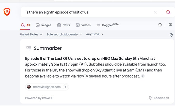Clear the search query with X icon

155,12
